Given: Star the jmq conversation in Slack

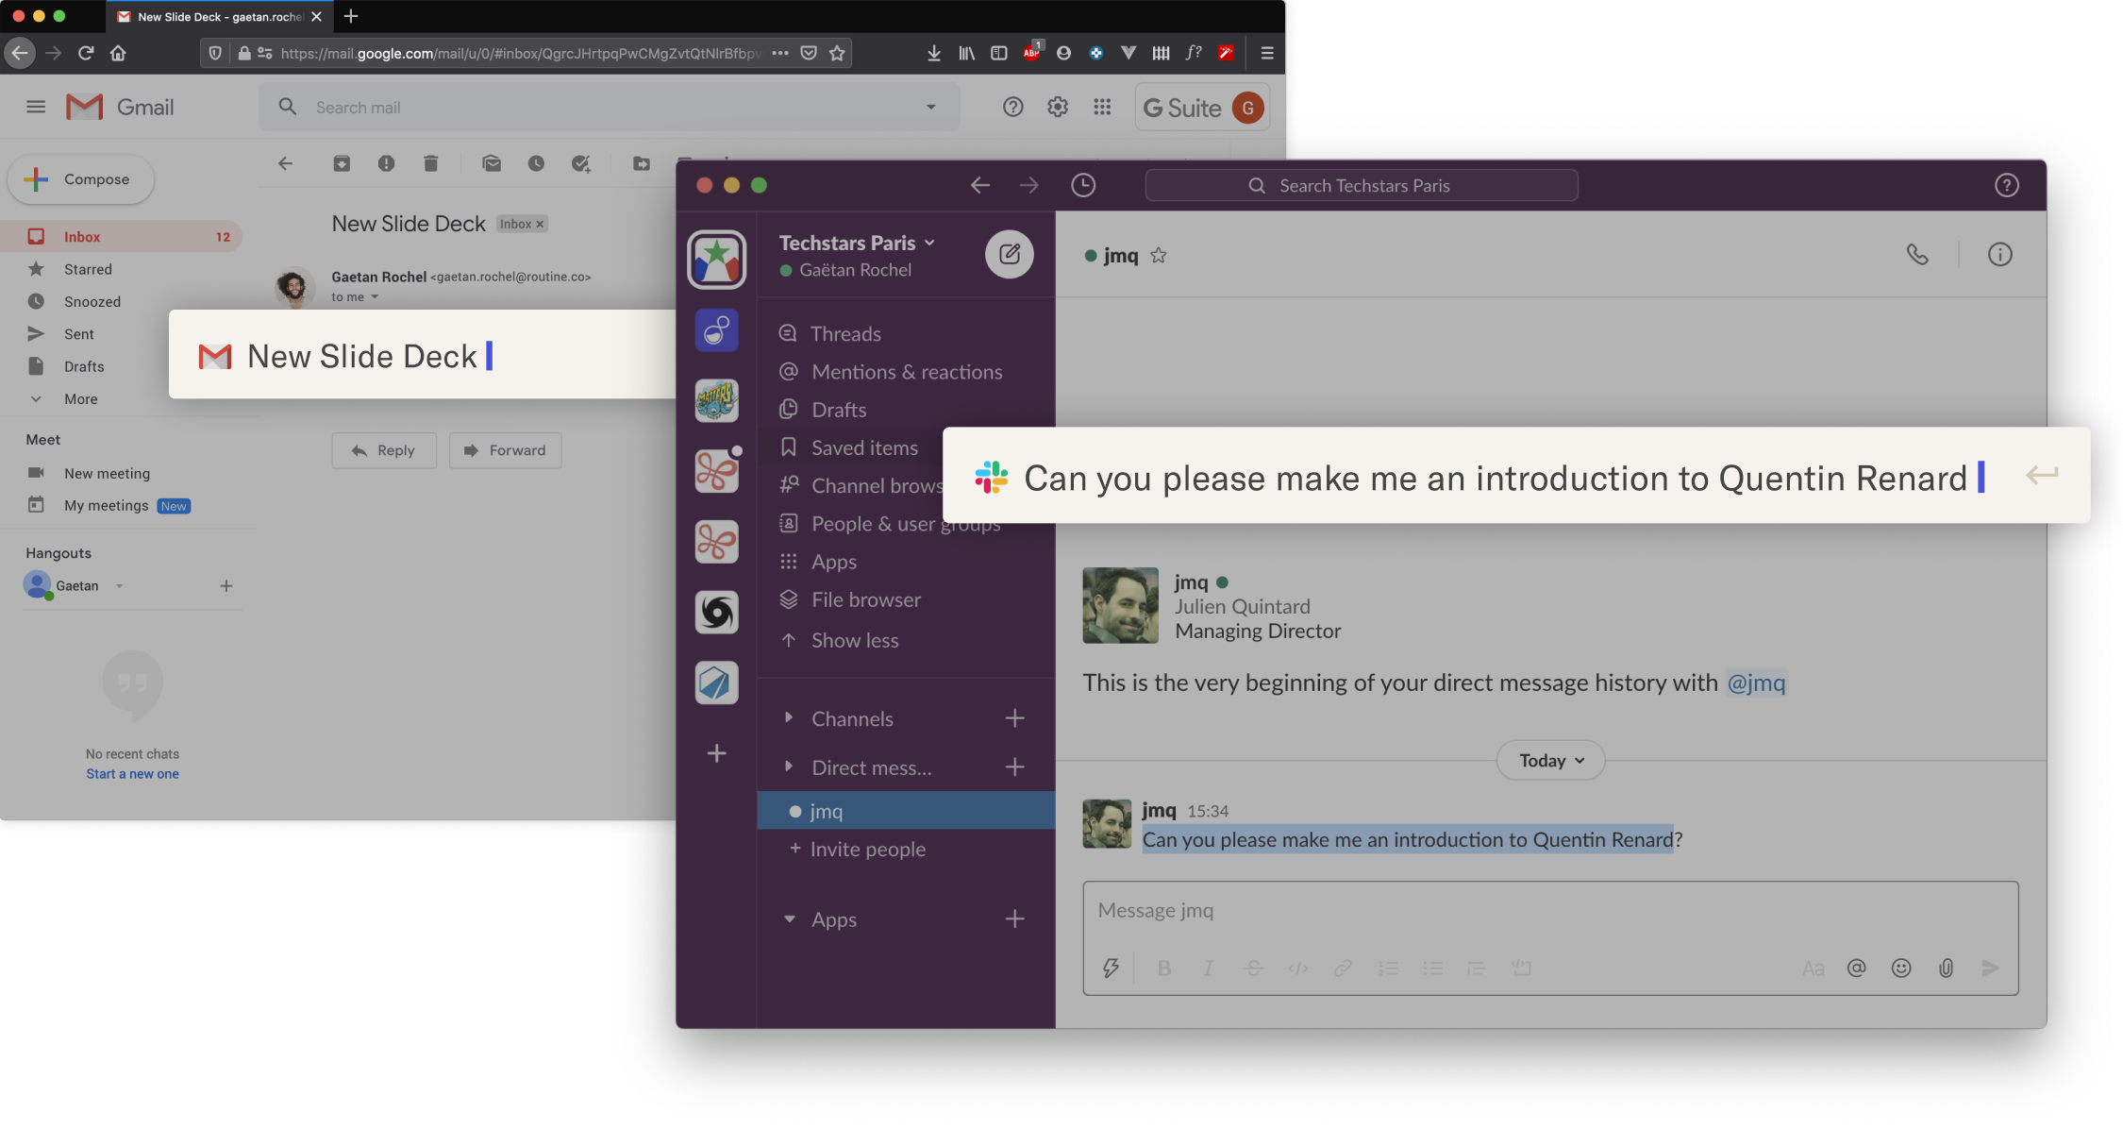Looking at the screenshot, I should (1159, 255).
